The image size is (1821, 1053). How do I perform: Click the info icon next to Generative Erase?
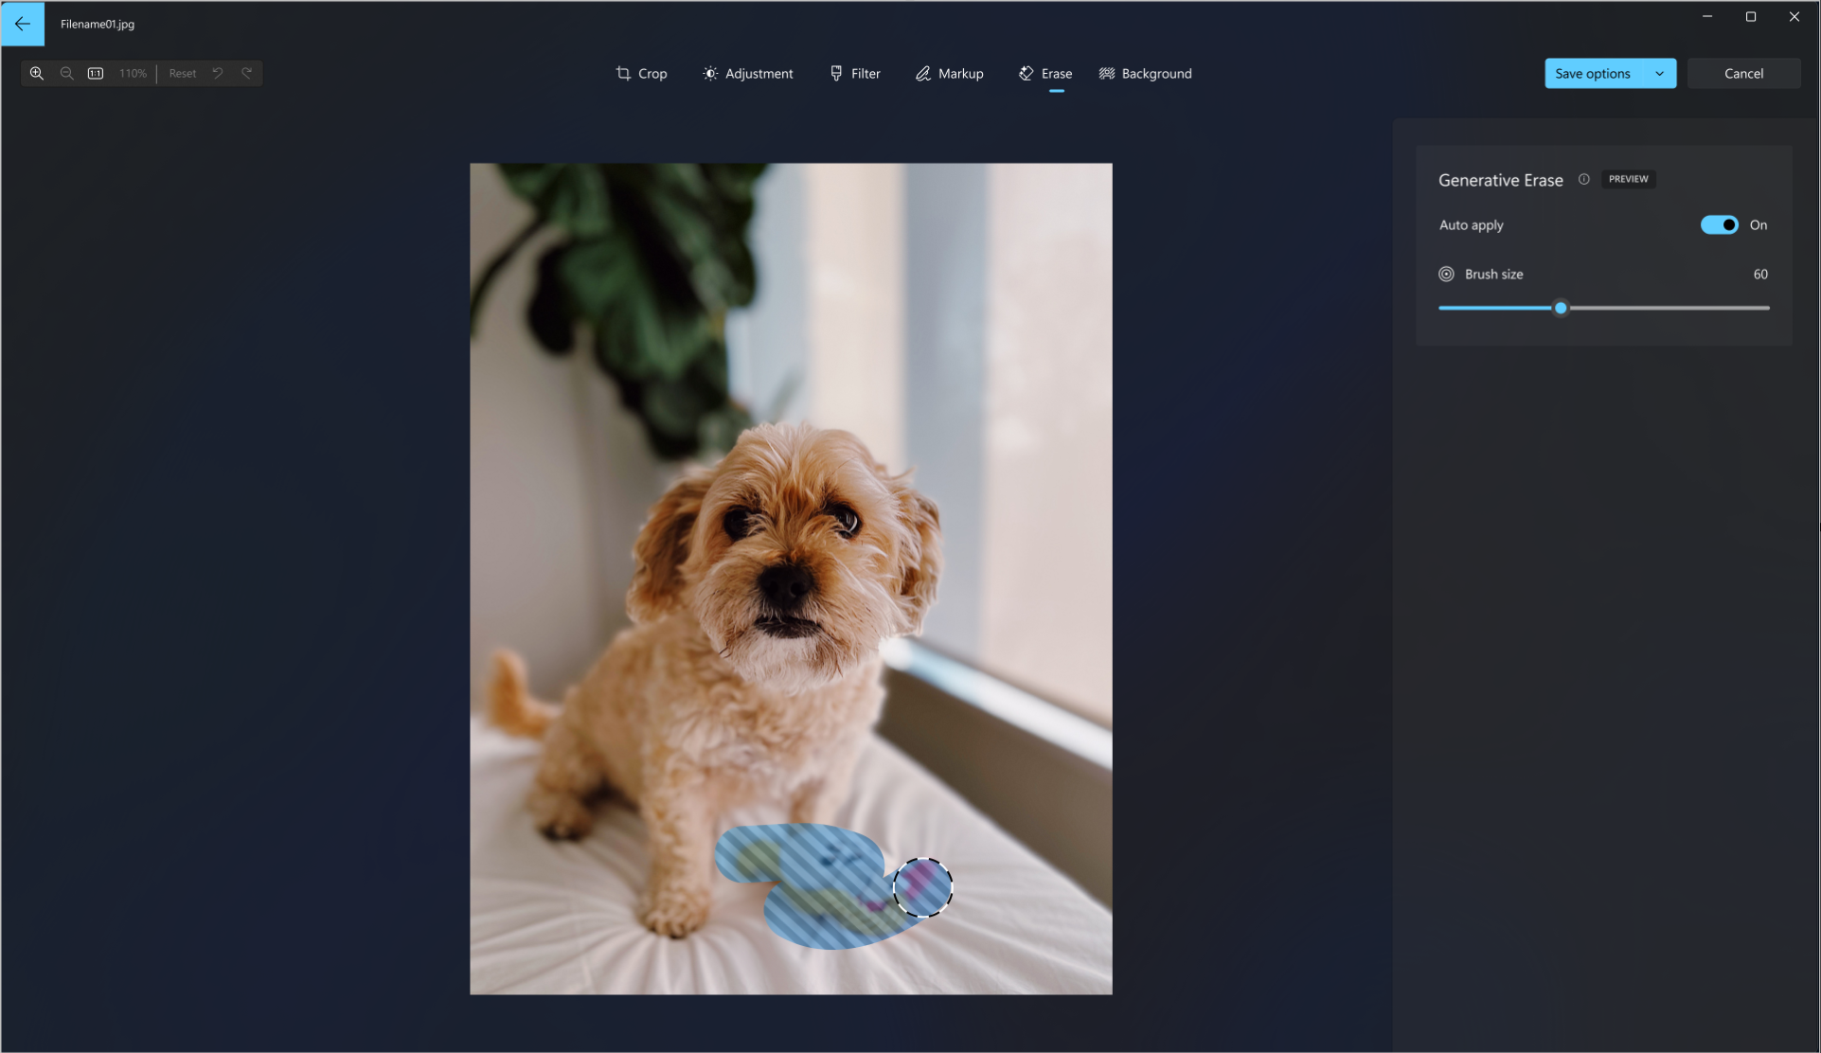(1584, 179)
